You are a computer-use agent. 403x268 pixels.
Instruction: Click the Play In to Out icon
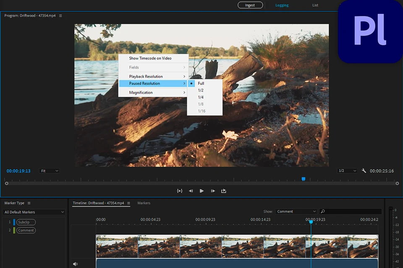pos(180,191)
